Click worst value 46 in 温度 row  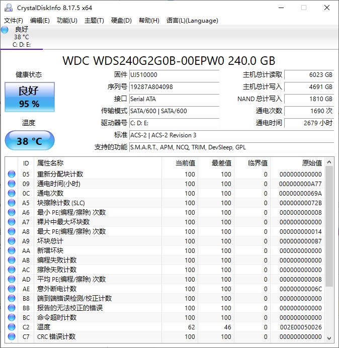click(x=227, y=327)
